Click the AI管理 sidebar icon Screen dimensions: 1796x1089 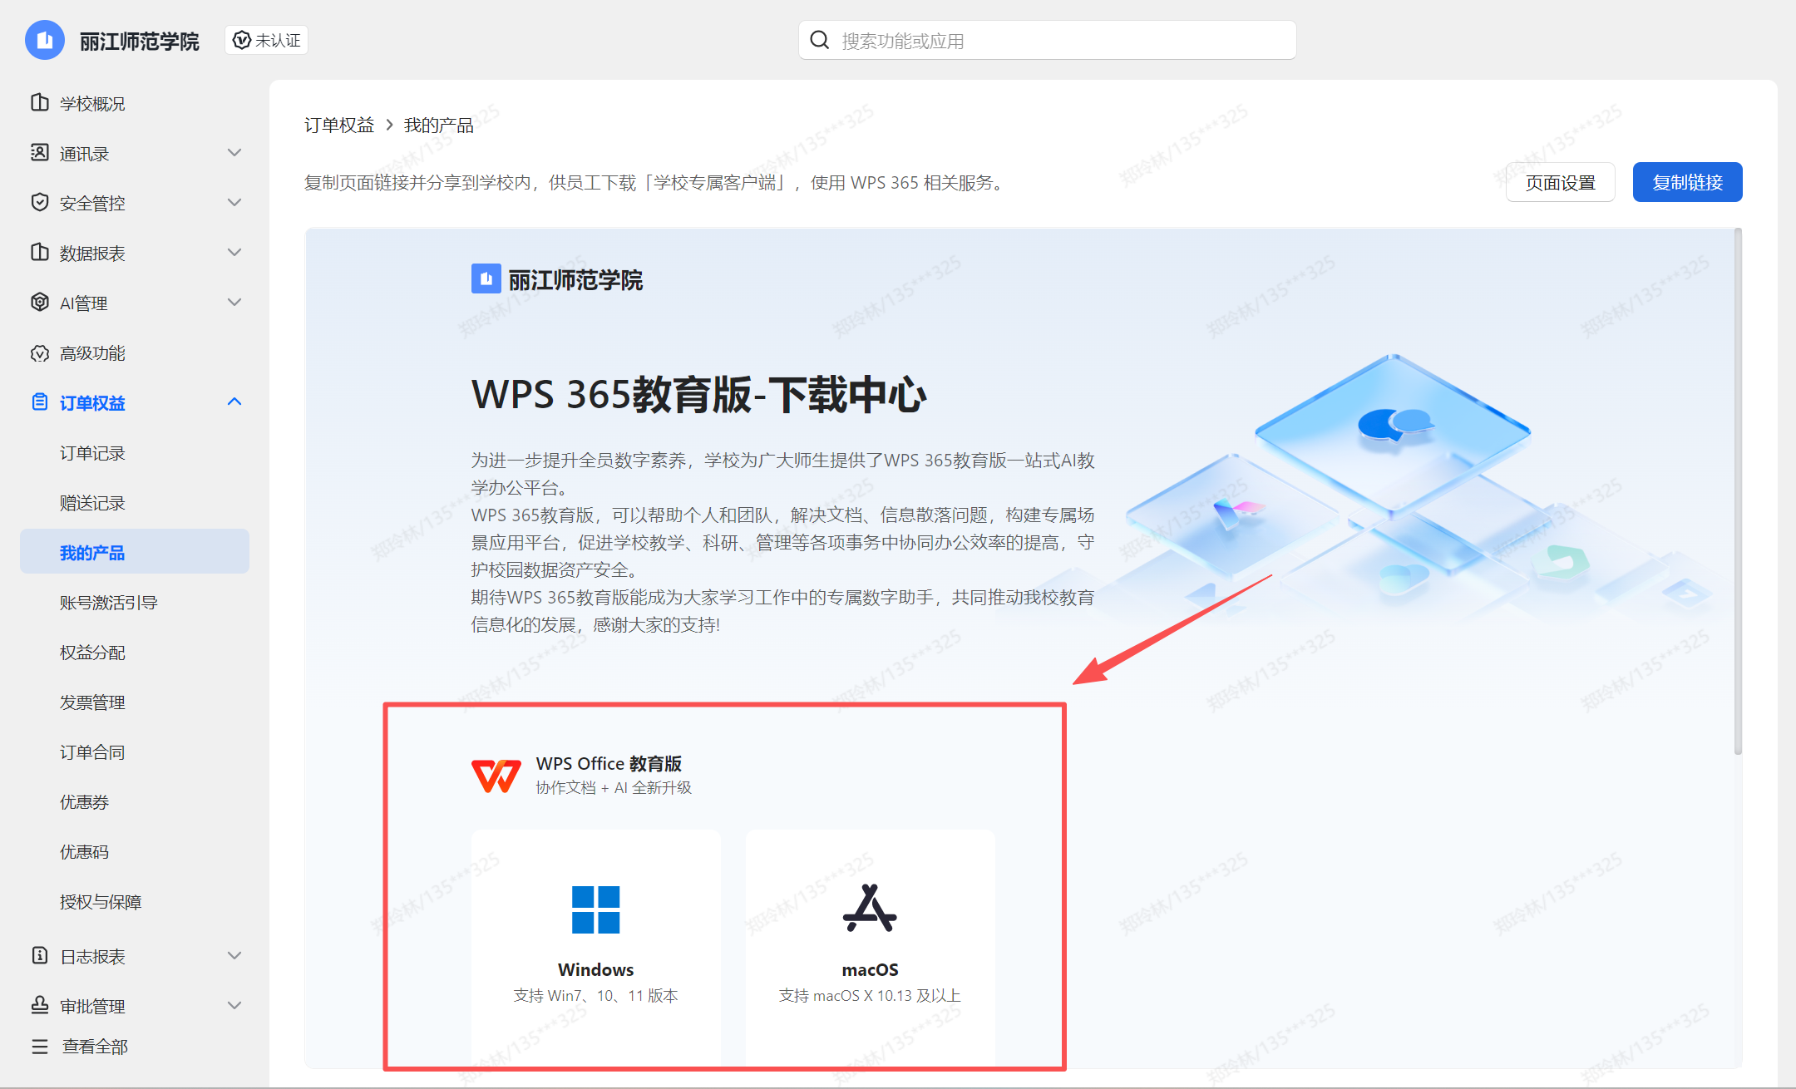(x=39, y=302)
